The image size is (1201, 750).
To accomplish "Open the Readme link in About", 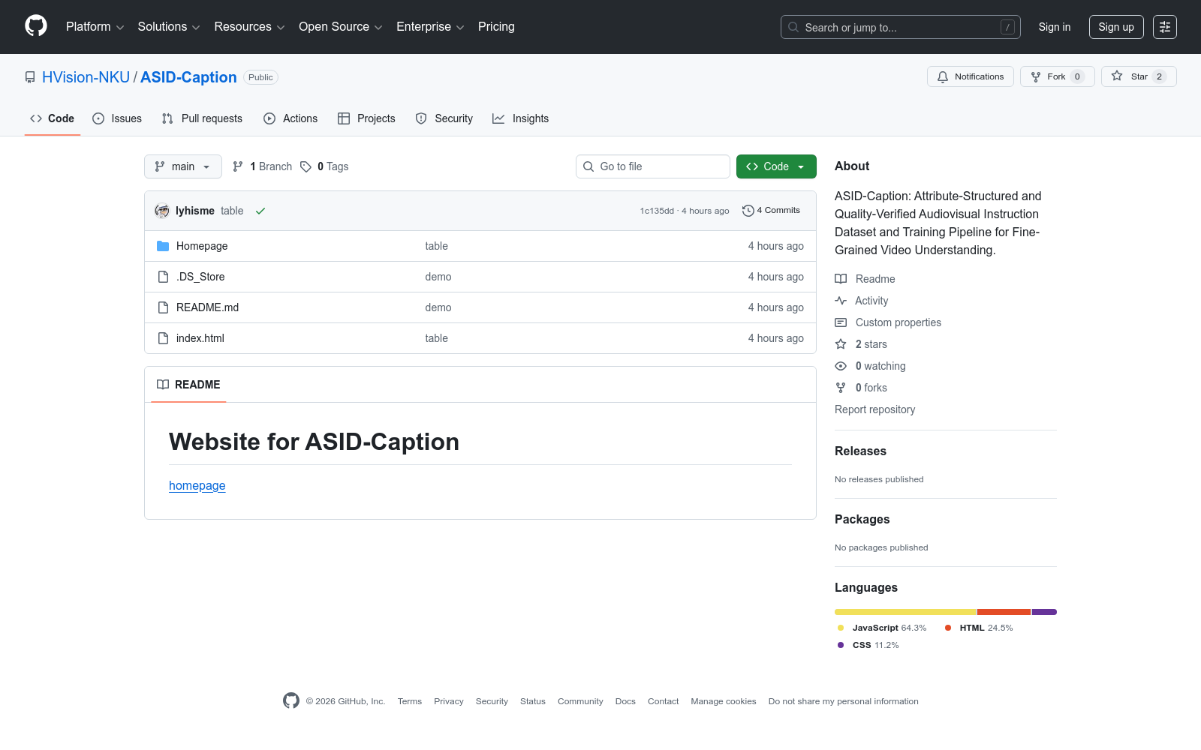I will 865,279.
